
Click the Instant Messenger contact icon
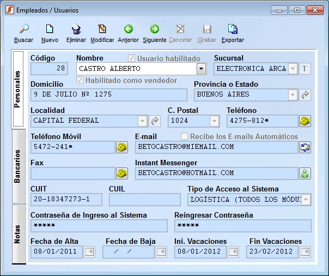click(x=305, y=173)
